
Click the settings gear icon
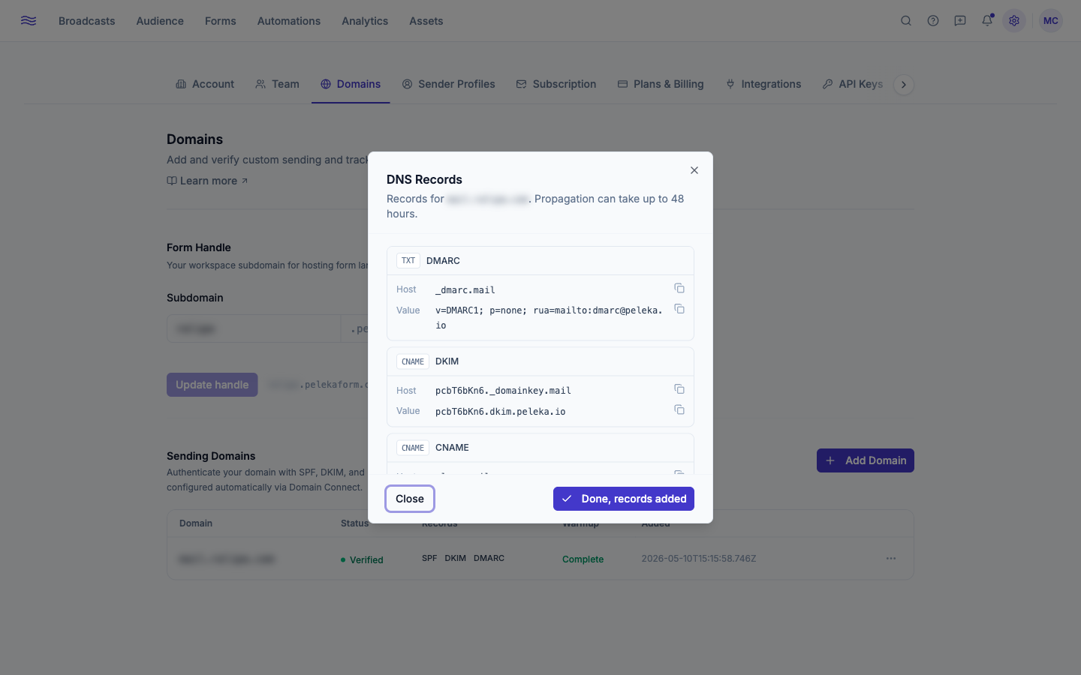(1014, 21)
